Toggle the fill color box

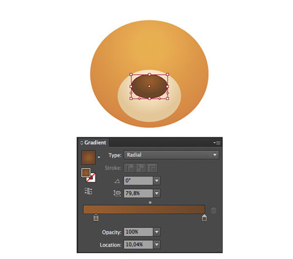[86, 172]
